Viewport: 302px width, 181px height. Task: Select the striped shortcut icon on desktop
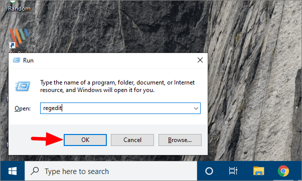coord(19,38)
